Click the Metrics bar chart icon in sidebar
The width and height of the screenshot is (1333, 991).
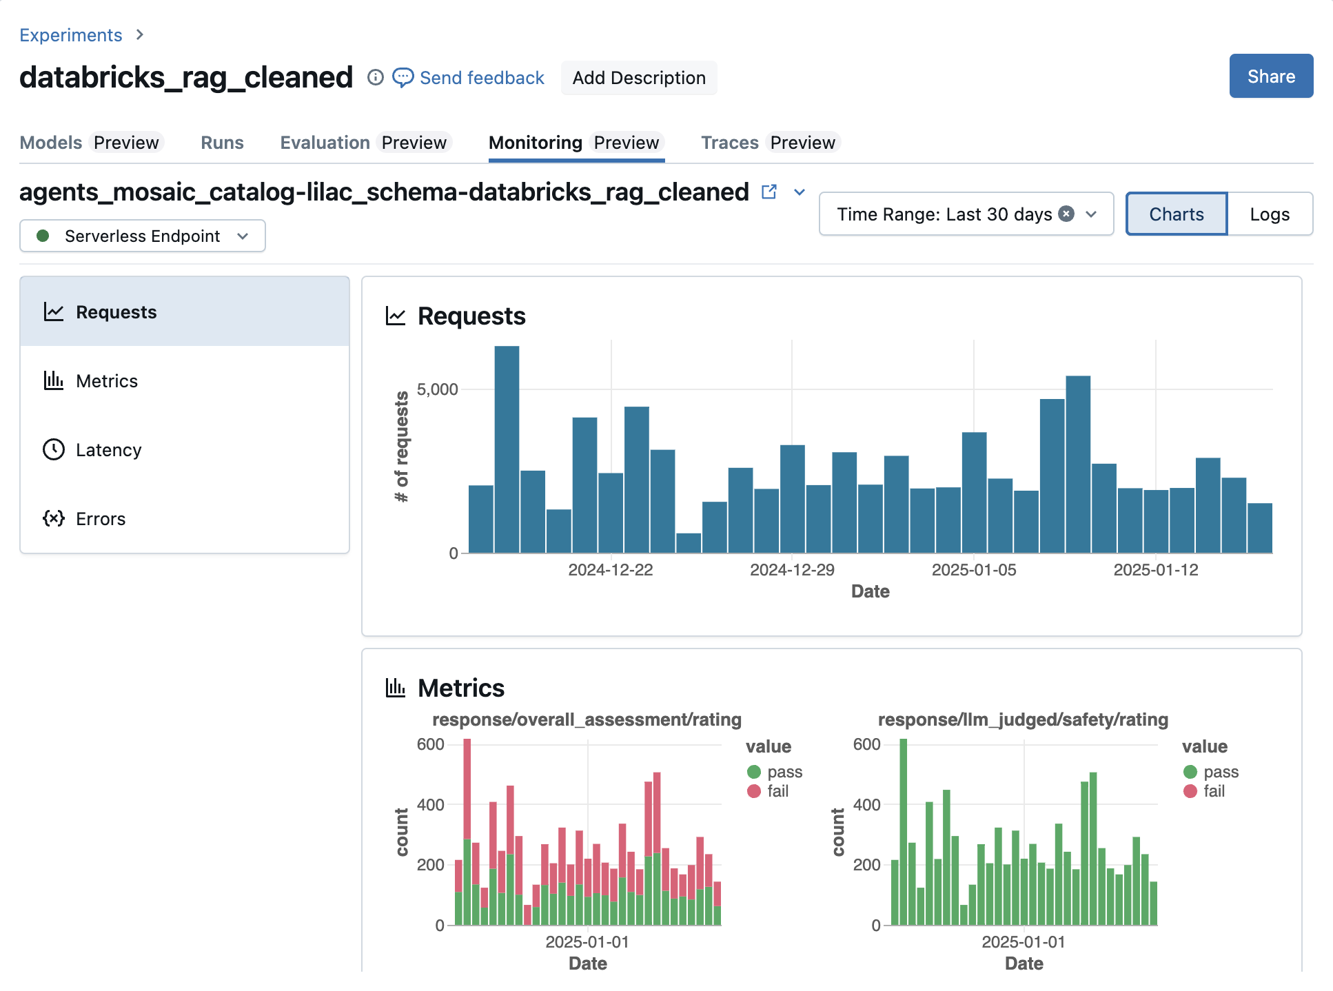[54, 380]
